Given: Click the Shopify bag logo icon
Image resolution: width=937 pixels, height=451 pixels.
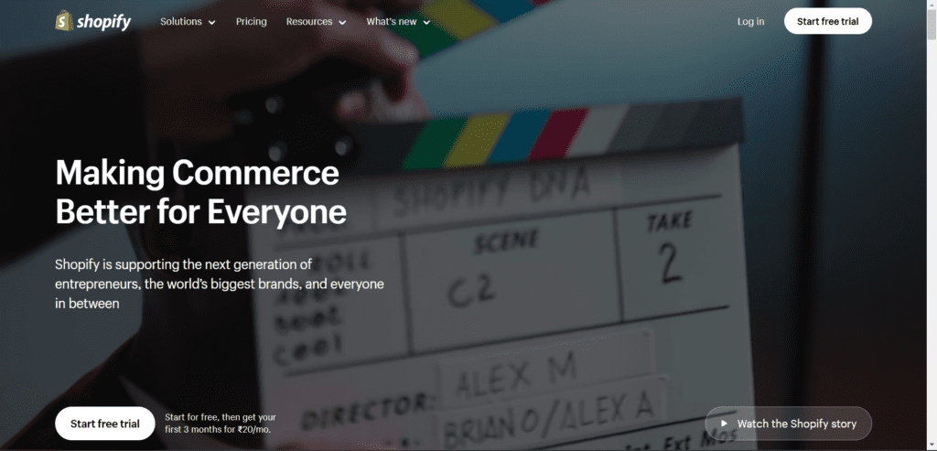Looking at the screenshot, I should [64, 22].
